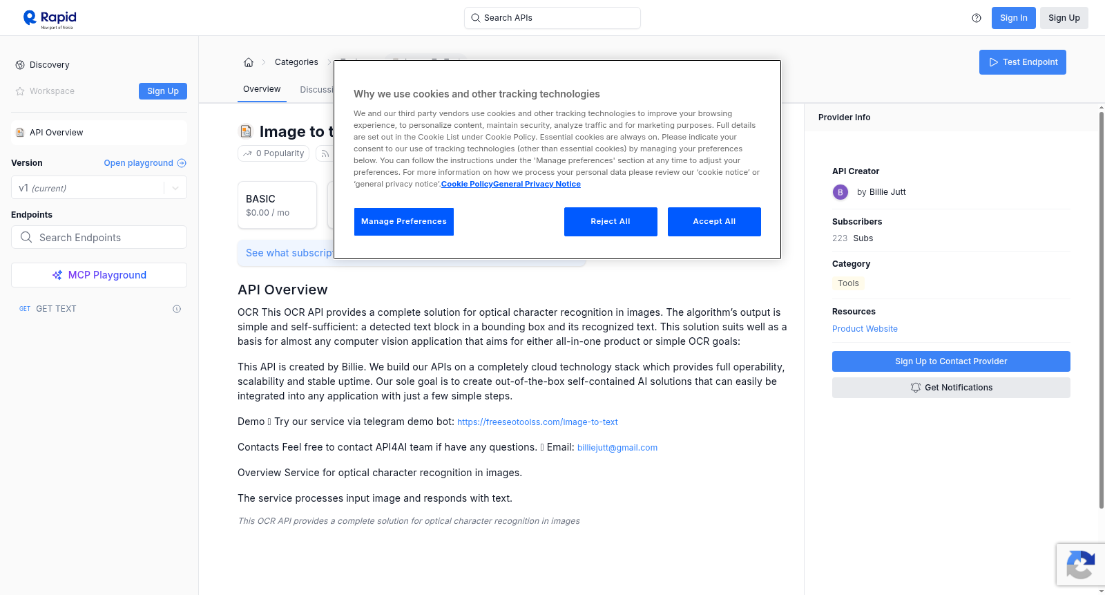Viewport: 1105px width, 595px height.
Task: Click the popularity trend arrow icon
Action: (x=247, y=153)
